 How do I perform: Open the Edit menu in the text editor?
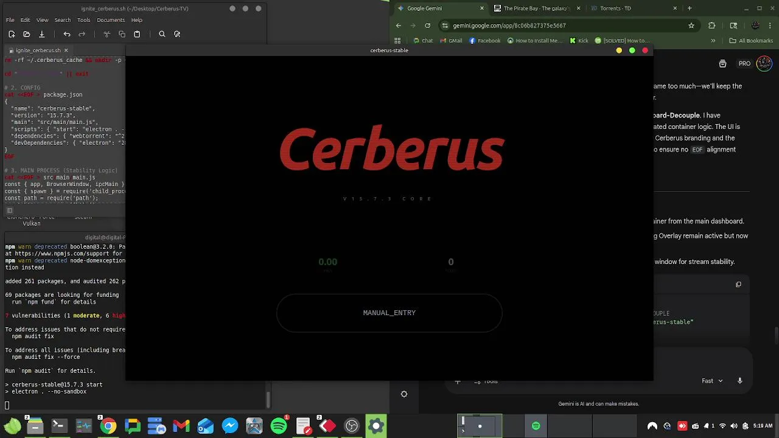point(25,20)
